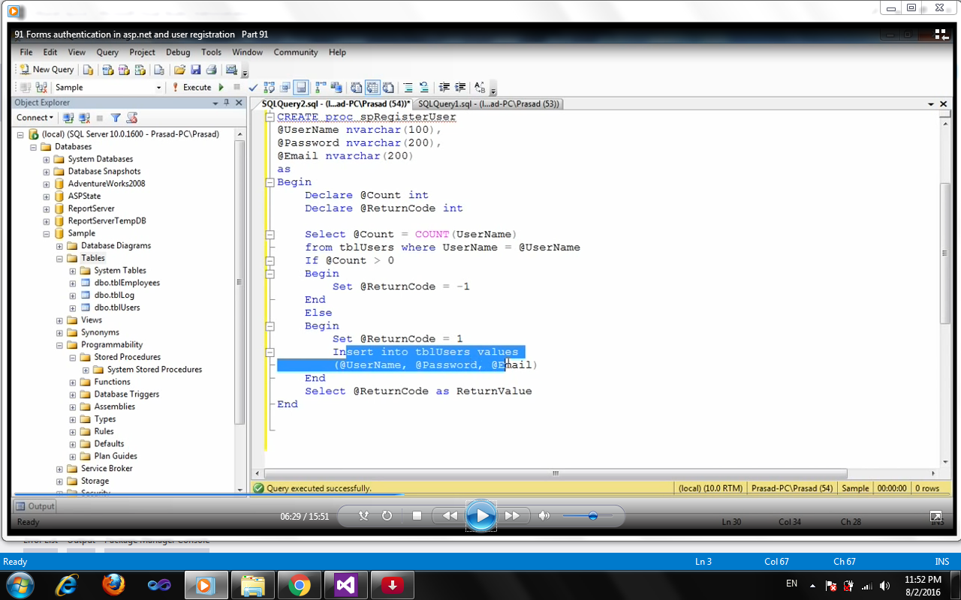Screen dimensions: 961x600
Task: Click the print icon in toolbar
Action: coord(212,70)
